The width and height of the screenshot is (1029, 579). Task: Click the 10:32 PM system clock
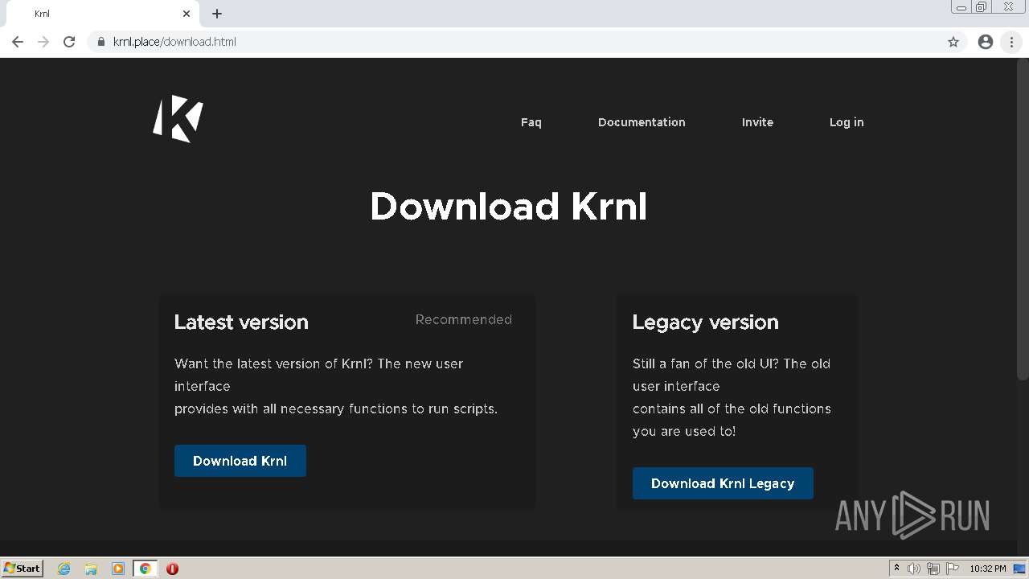coord(987,569)
